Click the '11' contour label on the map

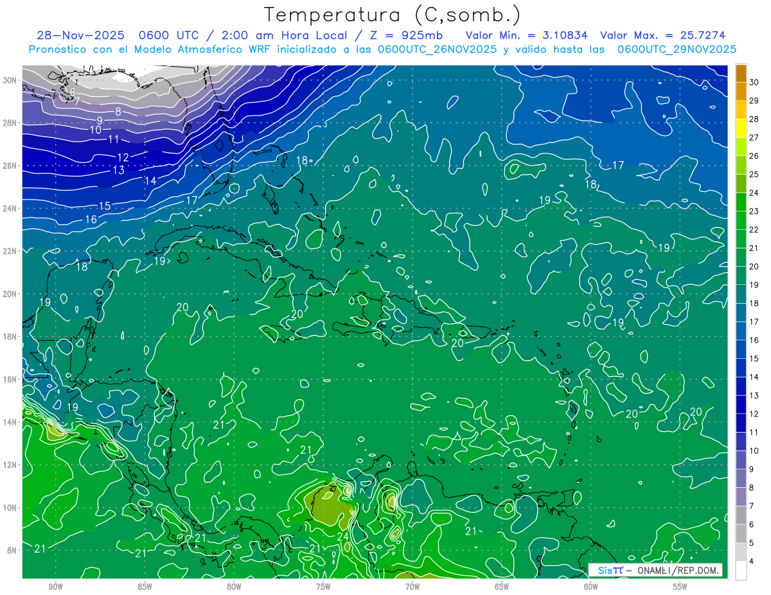(x=114, y=139)
